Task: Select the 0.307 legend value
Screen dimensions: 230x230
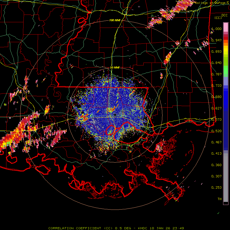Action: point(216,176)
